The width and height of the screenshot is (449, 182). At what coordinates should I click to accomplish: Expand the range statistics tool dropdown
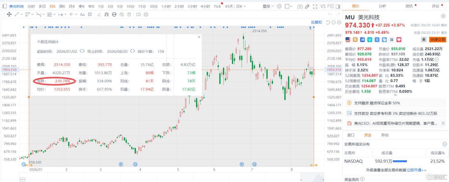click(x=54, y=14)
